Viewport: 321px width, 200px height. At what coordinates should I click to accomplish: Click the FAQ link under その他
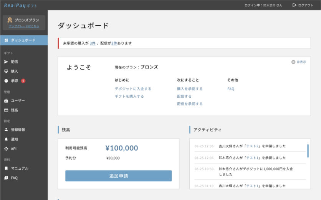click(231, 89)
